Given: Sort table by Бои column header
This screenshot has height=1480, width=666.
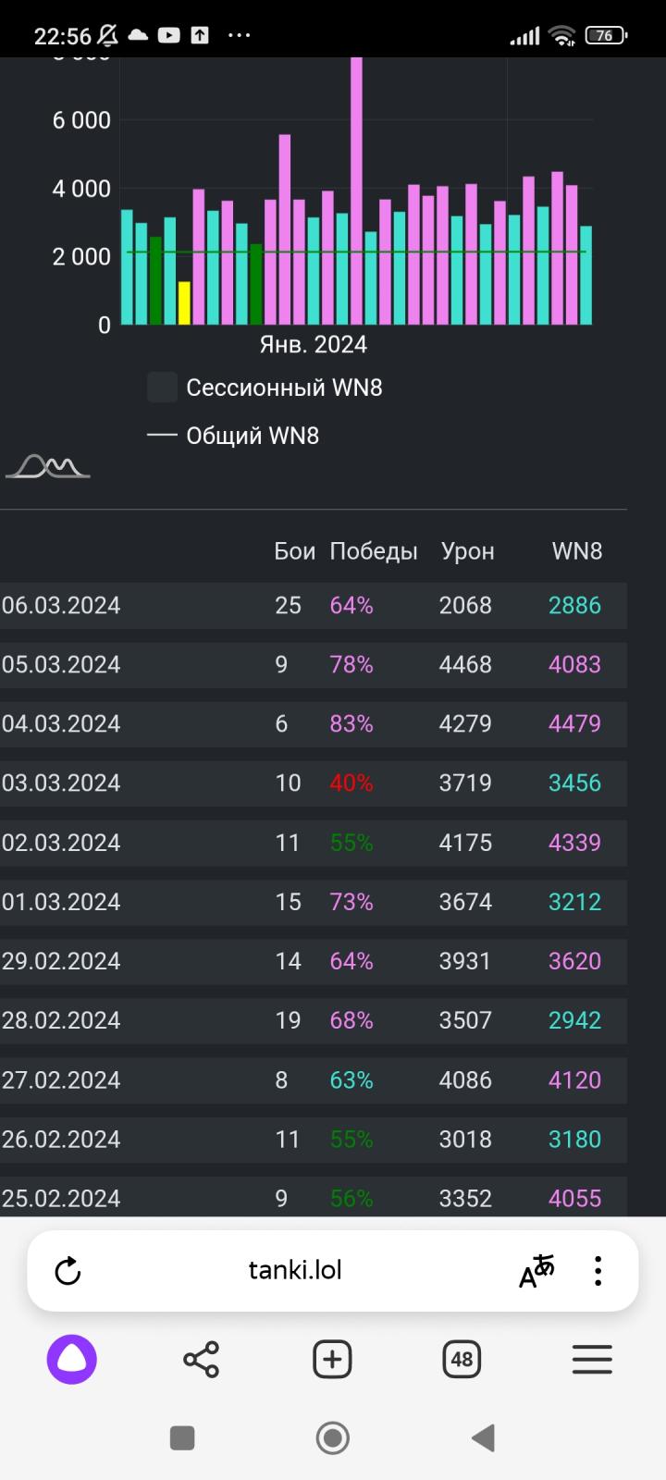Looking at the screenshot, I should tap(294, 551).
